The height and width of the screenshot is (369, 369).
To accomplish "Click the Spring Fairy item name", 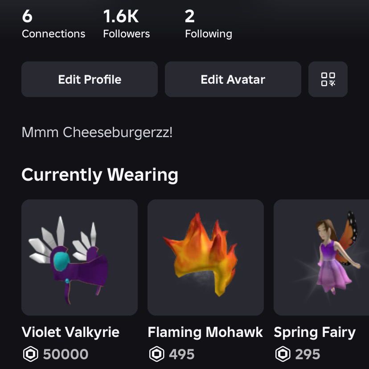I will 315,332.
